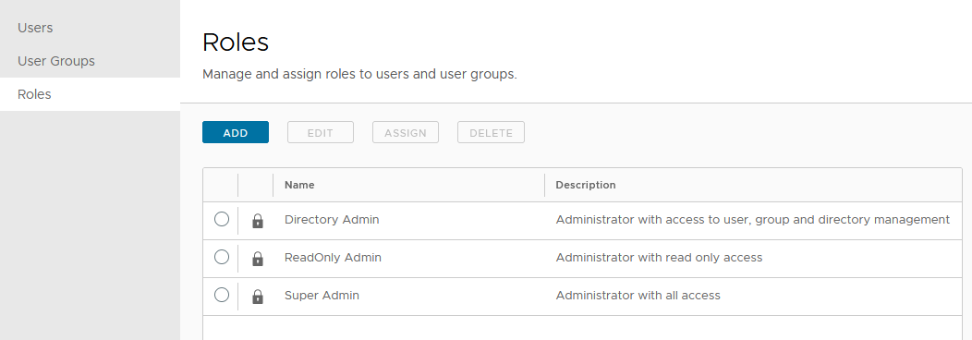
Task: Open User Groups in the sidebar
Action: pos(90,61)
